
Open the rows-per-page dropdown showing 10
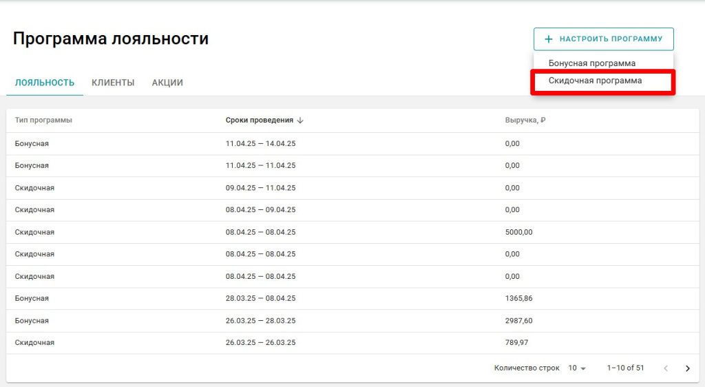coord(577,368)
